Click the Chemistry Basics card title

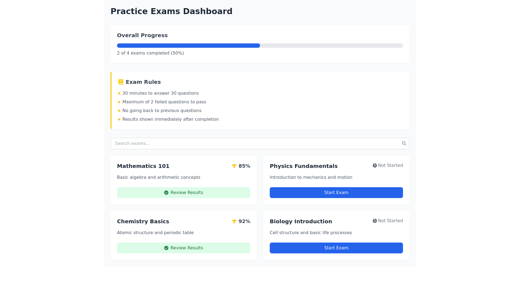[143, 221]
